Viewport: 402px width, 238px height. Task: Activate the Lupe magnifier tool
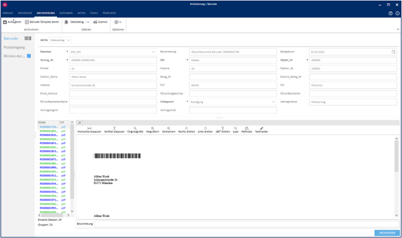pyautogui.click(x=235, y=130)
